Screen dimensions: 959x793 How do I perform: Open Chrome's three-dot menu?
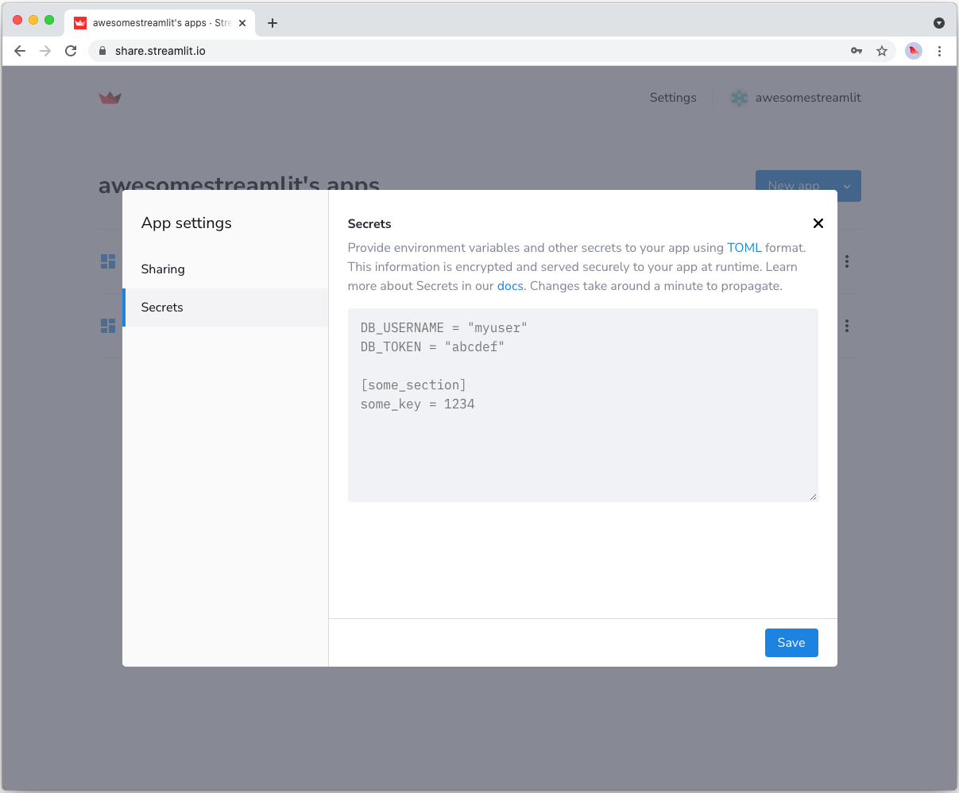(x=939, y=51)
